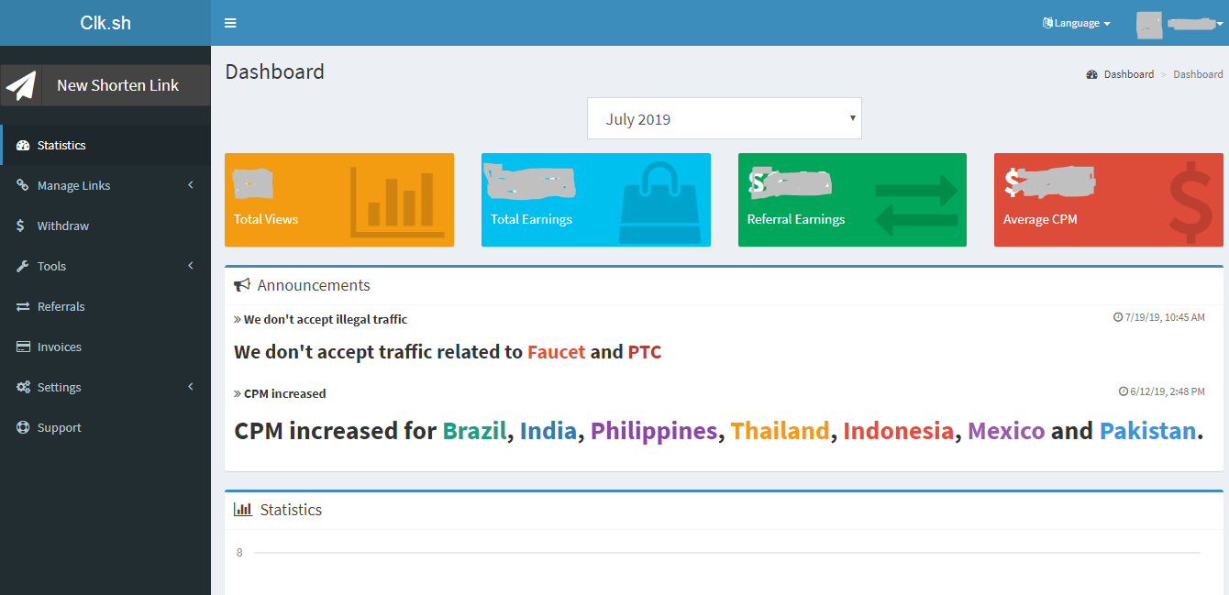This screenshot has height=595, width=1229.
Task: Click the shopping bag icon on Total Earnings card
Action: coord(659,203)
